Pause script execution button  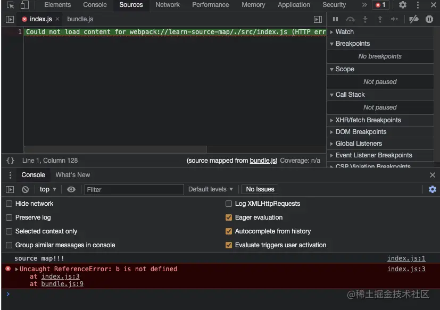[335, 19]
